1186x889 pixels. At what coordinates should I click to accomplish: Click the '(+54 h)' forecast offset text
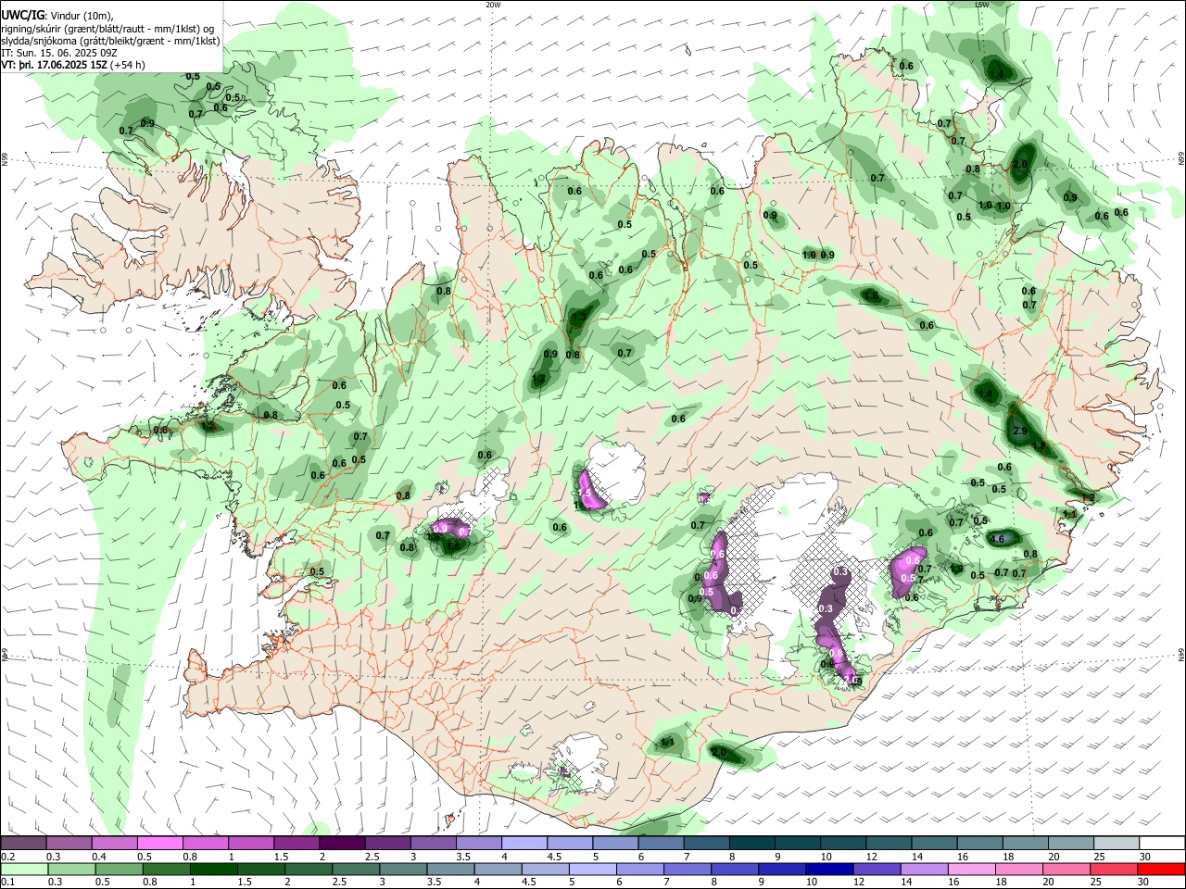(127, 65)
